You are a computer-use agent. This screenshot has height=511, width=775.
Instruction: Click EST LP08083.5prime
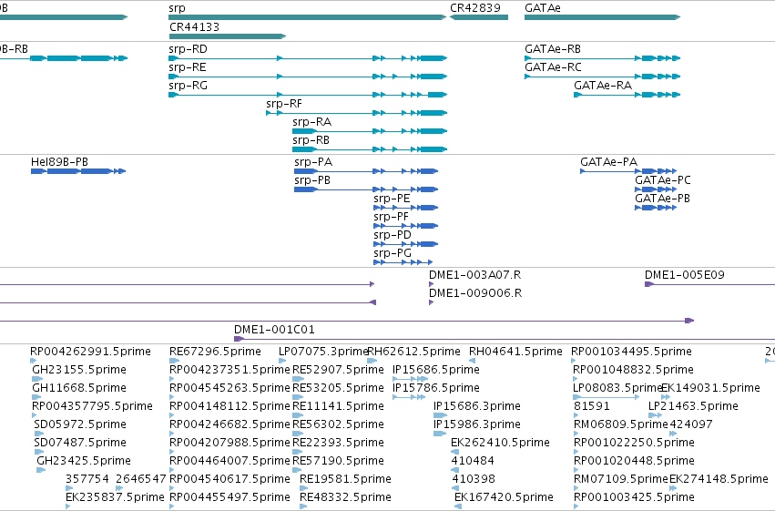click(x=607, y=398)
